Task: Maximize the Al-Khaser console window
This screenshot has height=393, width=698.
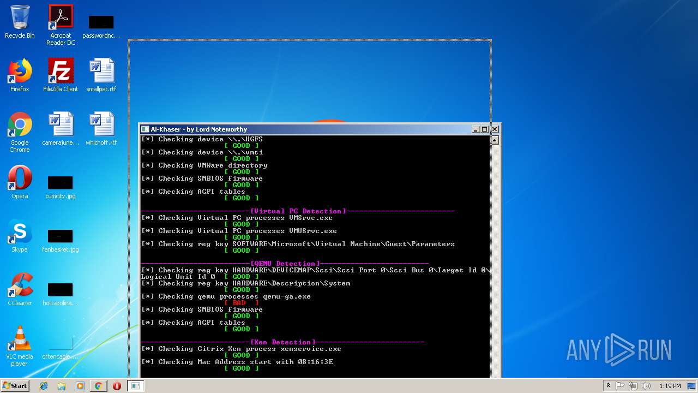Action: pos(484,129)
